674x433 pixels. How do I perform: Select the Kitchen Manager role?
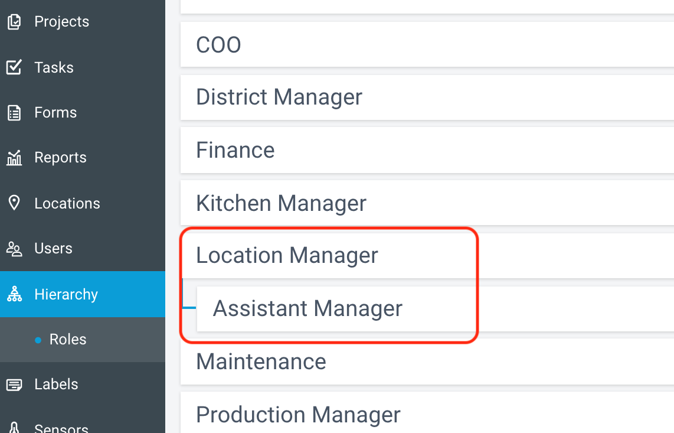coord(427,203)
